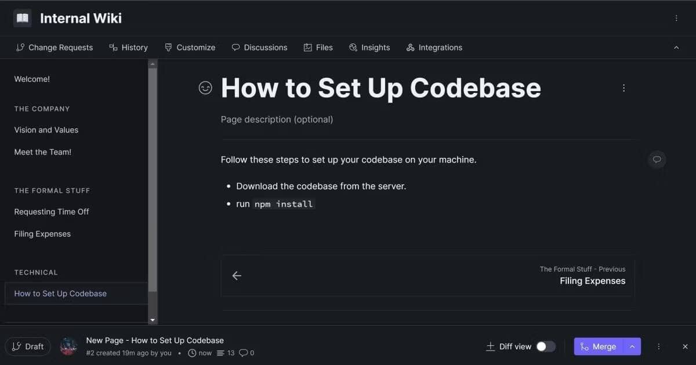Screen dimensions: 696x365
Task: Collapse the top navigation bar chevron
Action: tap(676, 48)
